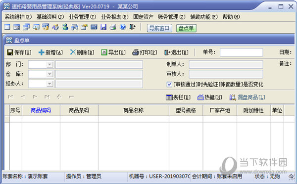Click the monitor with gold coins icon
This screenshot has width=297, height=184.
(46, 27)
